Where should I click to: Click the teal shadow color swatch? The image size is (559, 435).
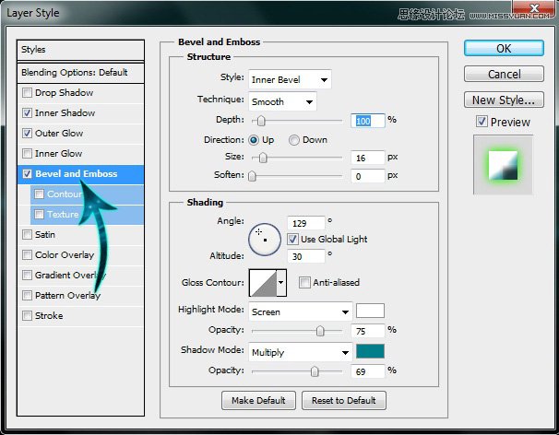(370, 351)
